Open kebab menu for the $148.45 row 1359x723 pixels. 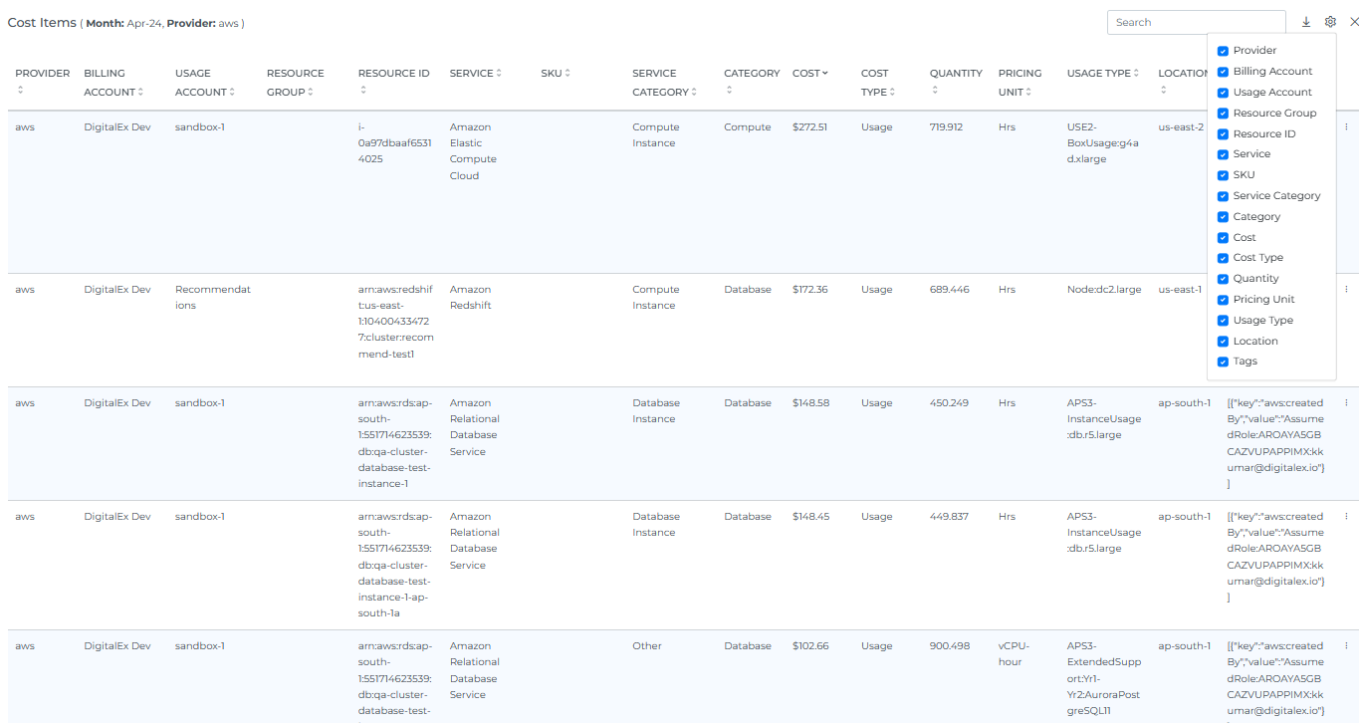tap(1346, 517)
